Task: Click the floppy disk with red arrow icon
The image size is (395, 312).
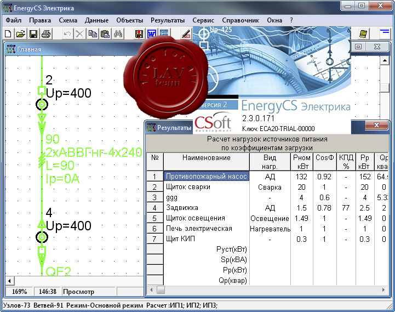Action: 139,33
